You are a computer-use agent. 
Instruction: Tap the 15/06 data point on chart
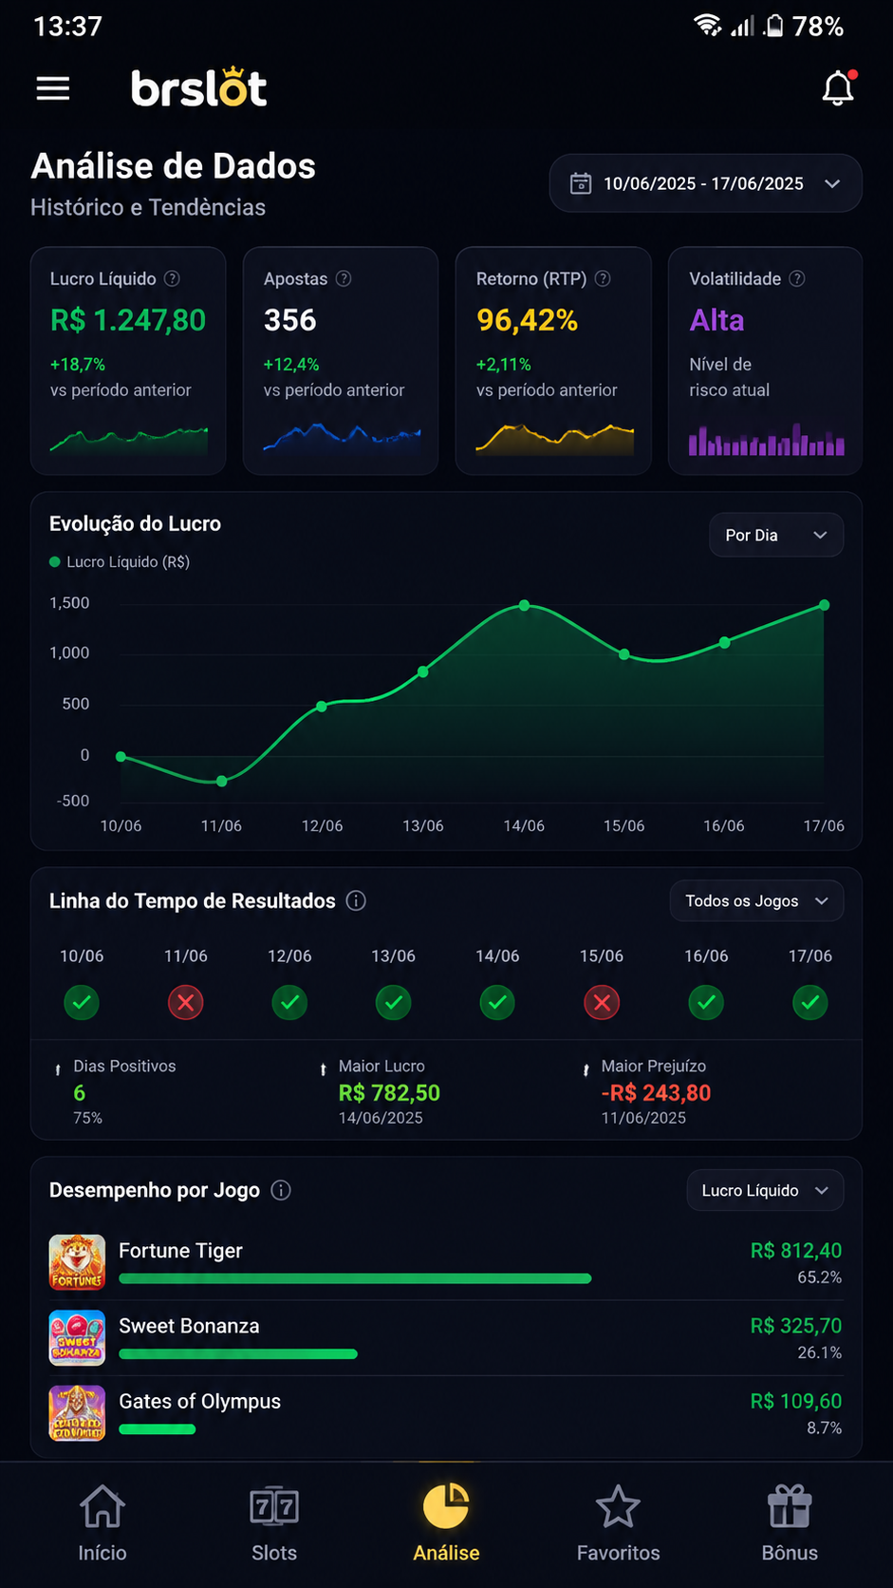623,654
